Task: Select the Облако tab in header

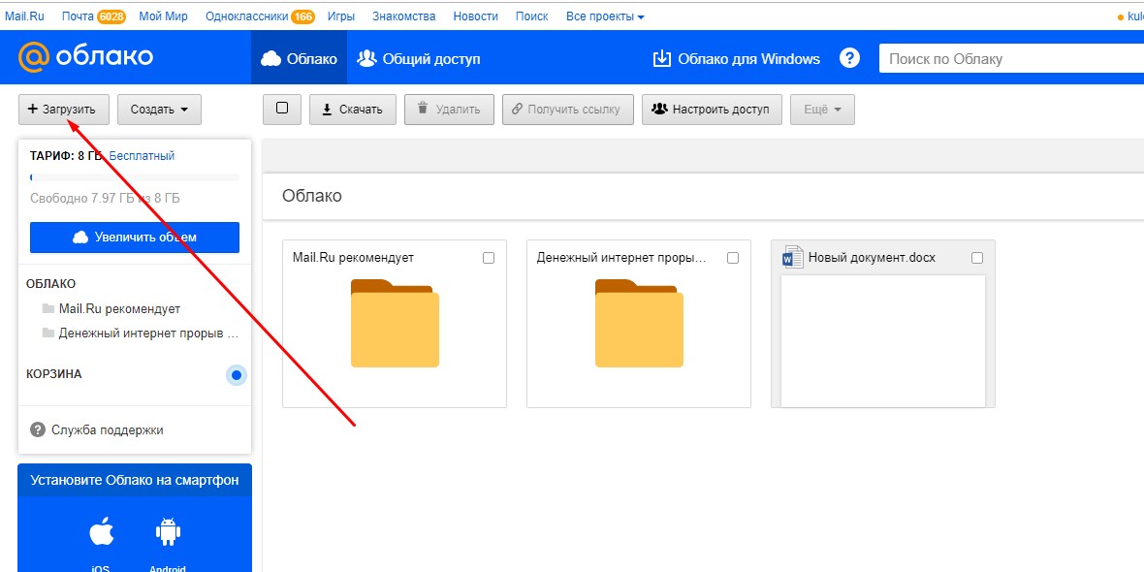Action: [300, 58]
